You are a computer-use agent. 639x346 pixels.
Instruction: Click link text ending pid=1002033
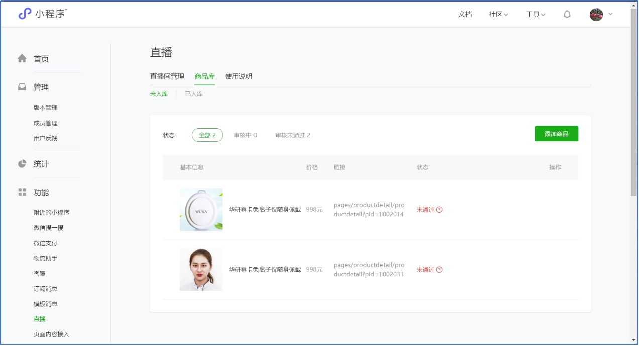point(369,270)
